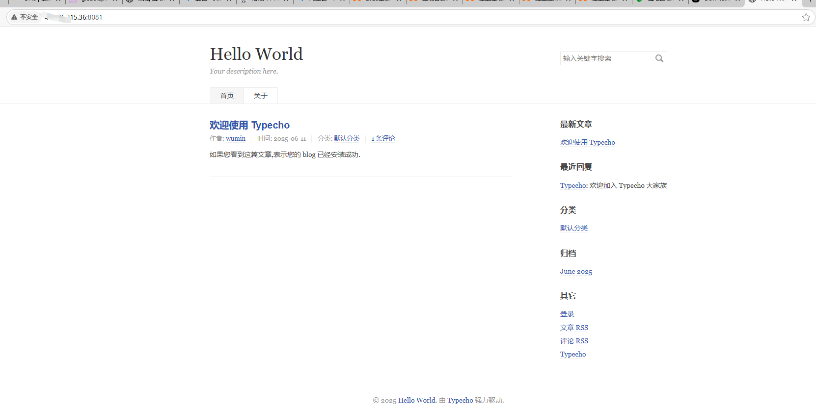The width and height of the screenshot is (816, 410).
Task: Open 默认分类 in the post meta line
Action: pos(347,138)
